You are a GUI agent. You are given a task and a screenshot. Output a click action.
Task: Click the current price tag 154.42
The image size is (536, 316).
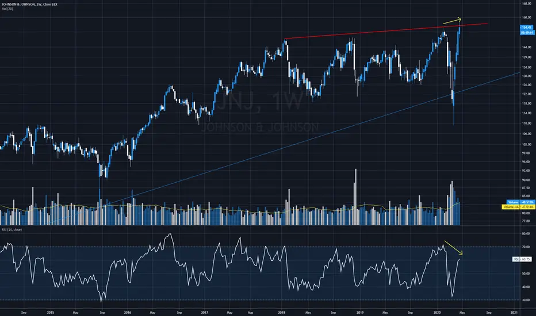pos(526,28)
